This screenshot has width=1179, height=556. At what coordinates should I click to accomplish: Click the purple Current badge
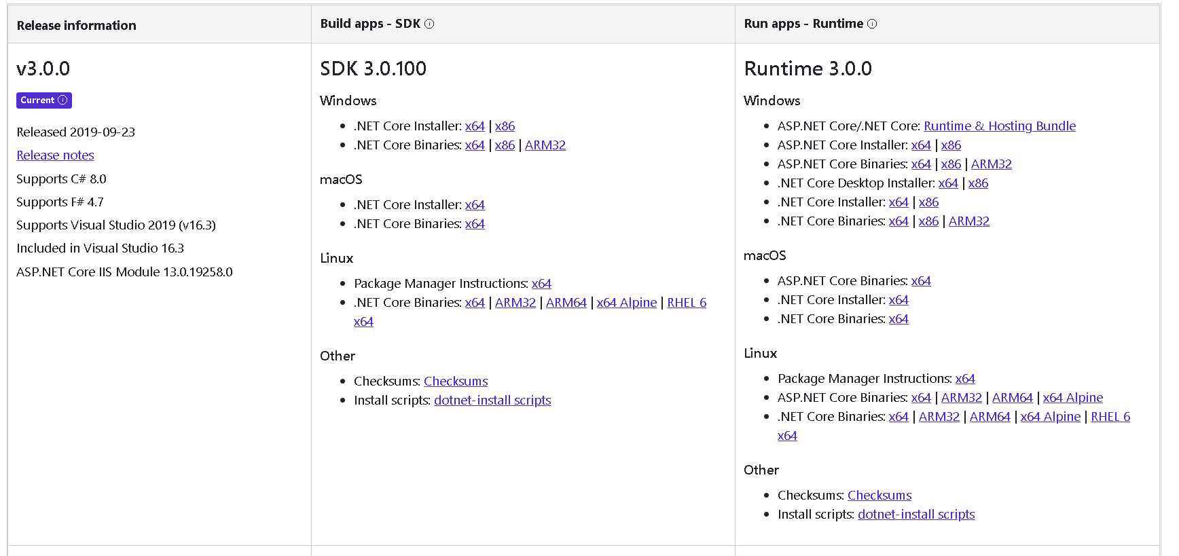point(44,100)
